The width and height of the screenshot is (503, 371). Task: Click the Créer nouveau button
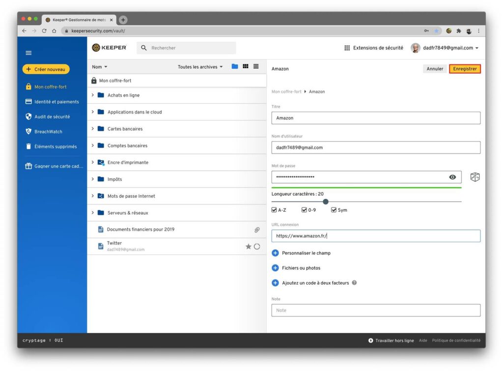tap(46, 69)
